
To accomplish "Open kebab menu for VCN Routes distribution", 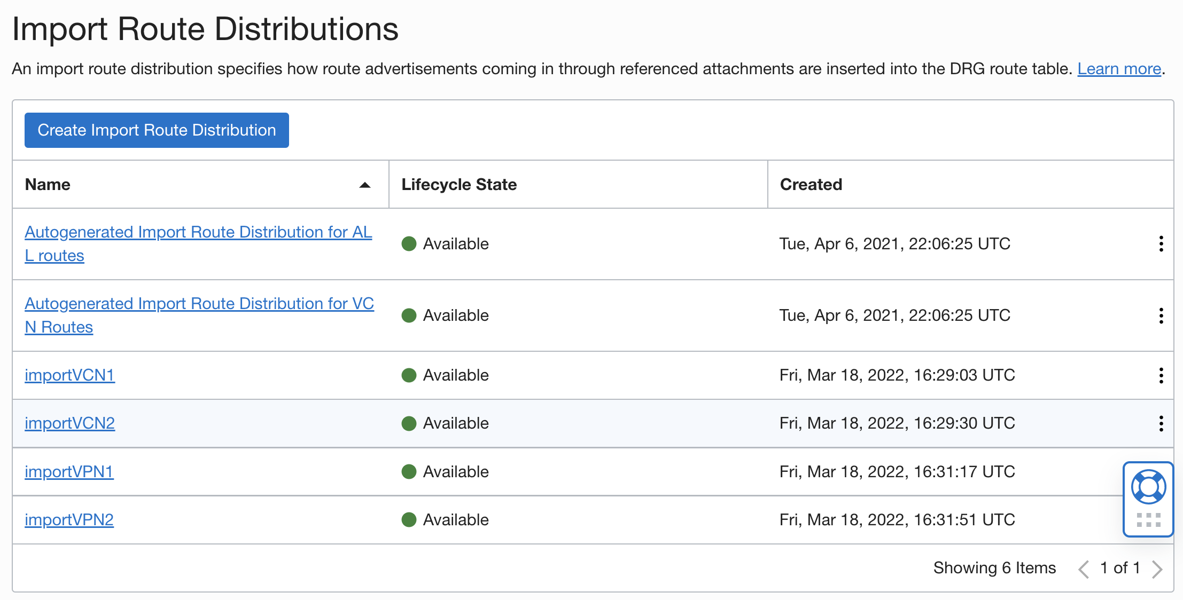I will click(1161, 315).
